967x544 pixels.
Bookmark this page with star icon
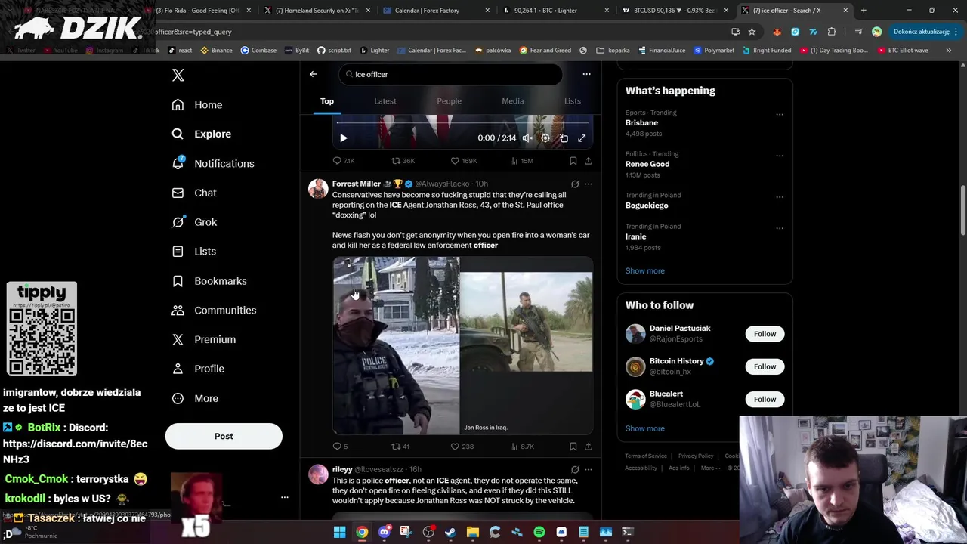[752, 32]
